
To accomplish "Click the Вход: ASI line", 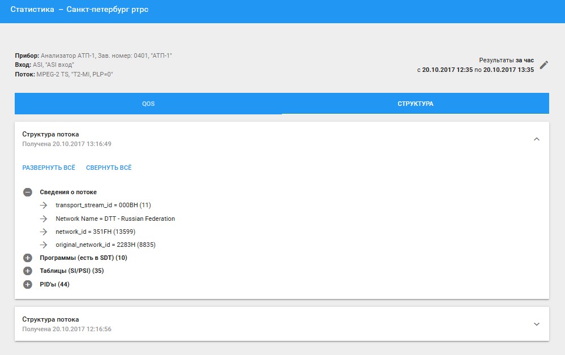I will 44,65.
